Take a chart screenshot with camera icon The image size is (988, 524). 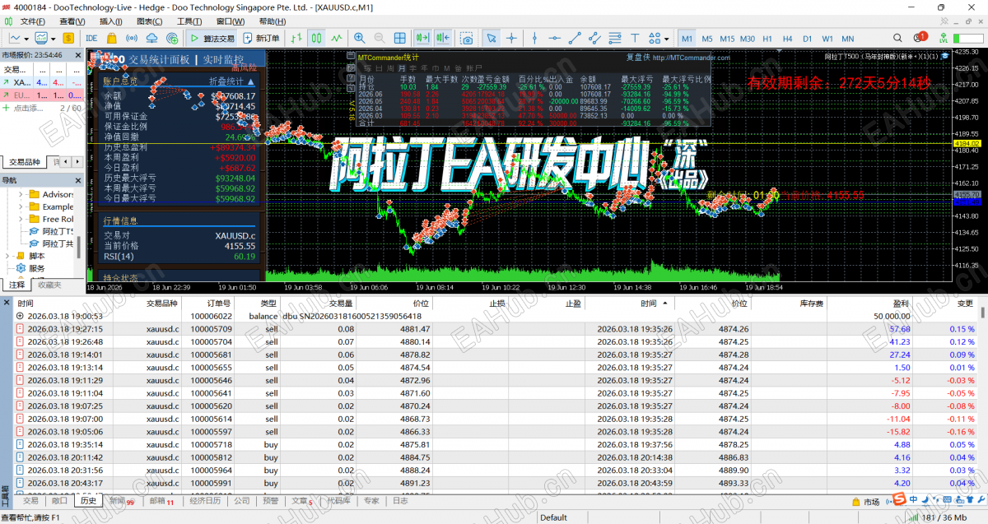tap(467, 38)
